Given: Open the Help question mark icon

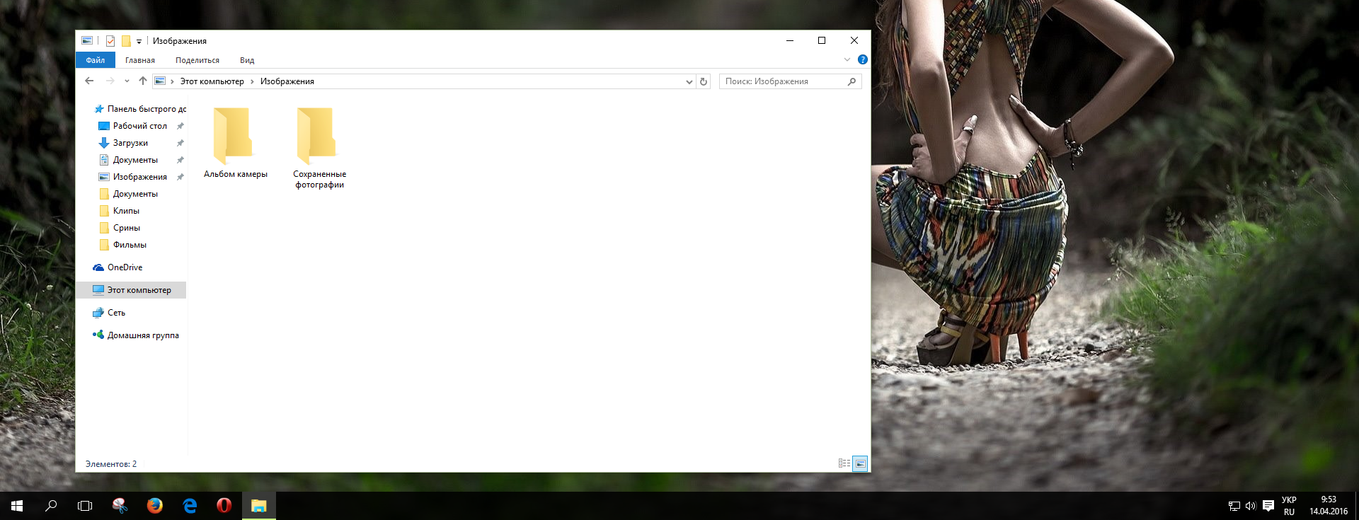Looking at the screenshot, I should [862, 60].
